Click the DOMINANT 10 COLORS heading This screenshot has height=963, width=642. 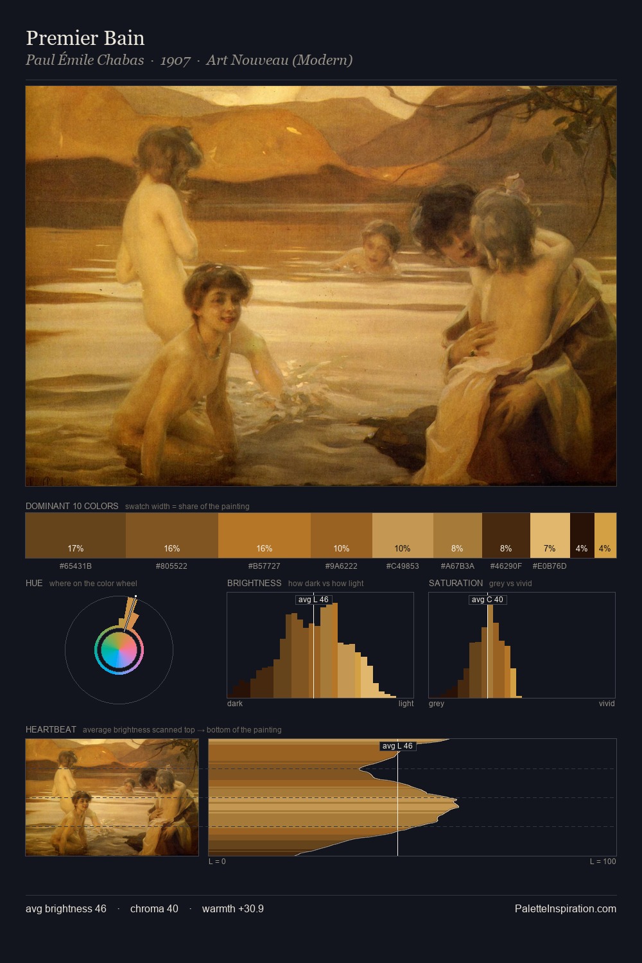pyautogui.click(x=72, y=506)
